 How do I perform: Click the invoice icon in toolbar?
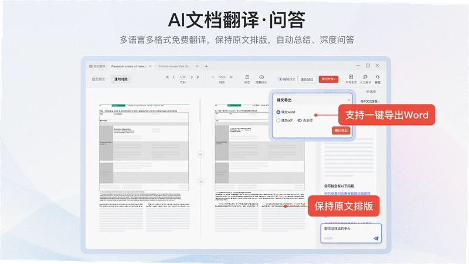351,77
